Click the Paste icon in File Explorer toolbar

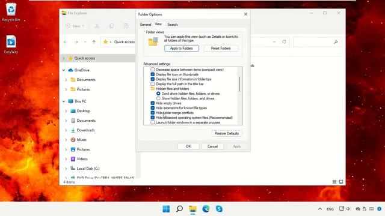click(x=126, y=26)
